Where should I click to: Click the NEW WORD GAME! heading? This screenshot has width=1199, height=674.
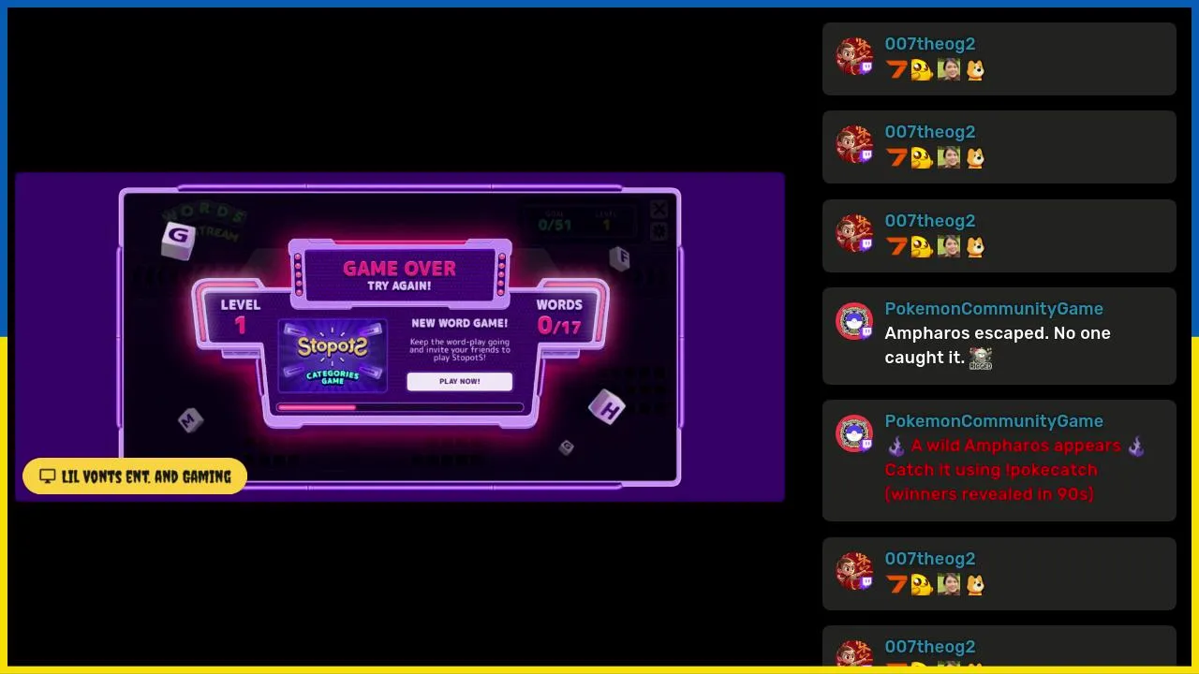pyautogui.click(x=459, y=323)
